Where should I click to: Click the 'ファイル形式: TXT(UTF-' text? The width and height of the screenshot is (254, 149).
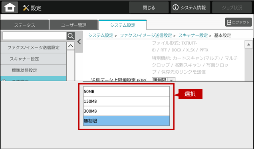(x=175, y=43)
